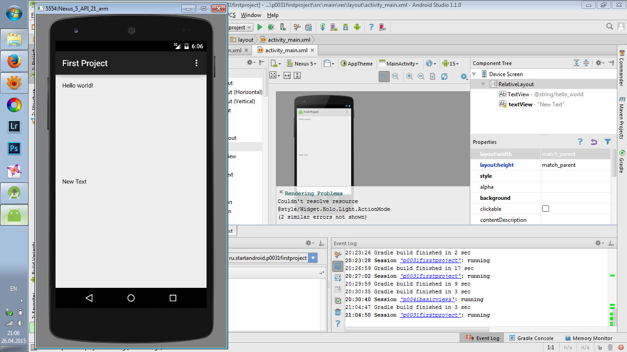
Task: Open Component Tree gear settings dropdown
Action: tap(600, 63)
